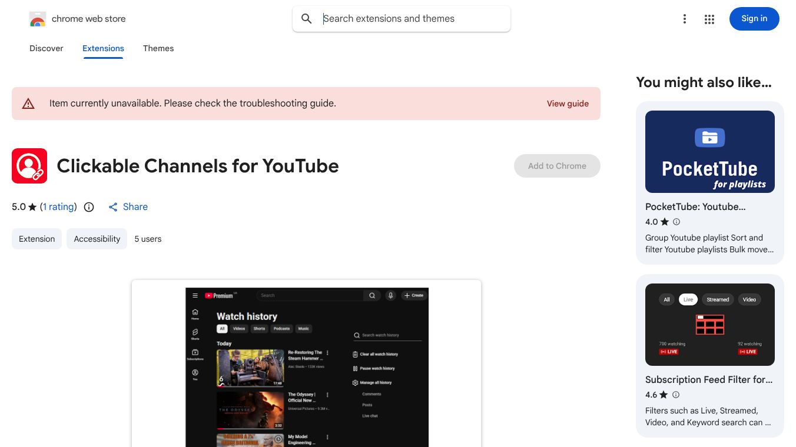The height and width of the screenshot is (447, 796).
Task: Focus the Search extensions and themes field
Action: coord(402,19)
